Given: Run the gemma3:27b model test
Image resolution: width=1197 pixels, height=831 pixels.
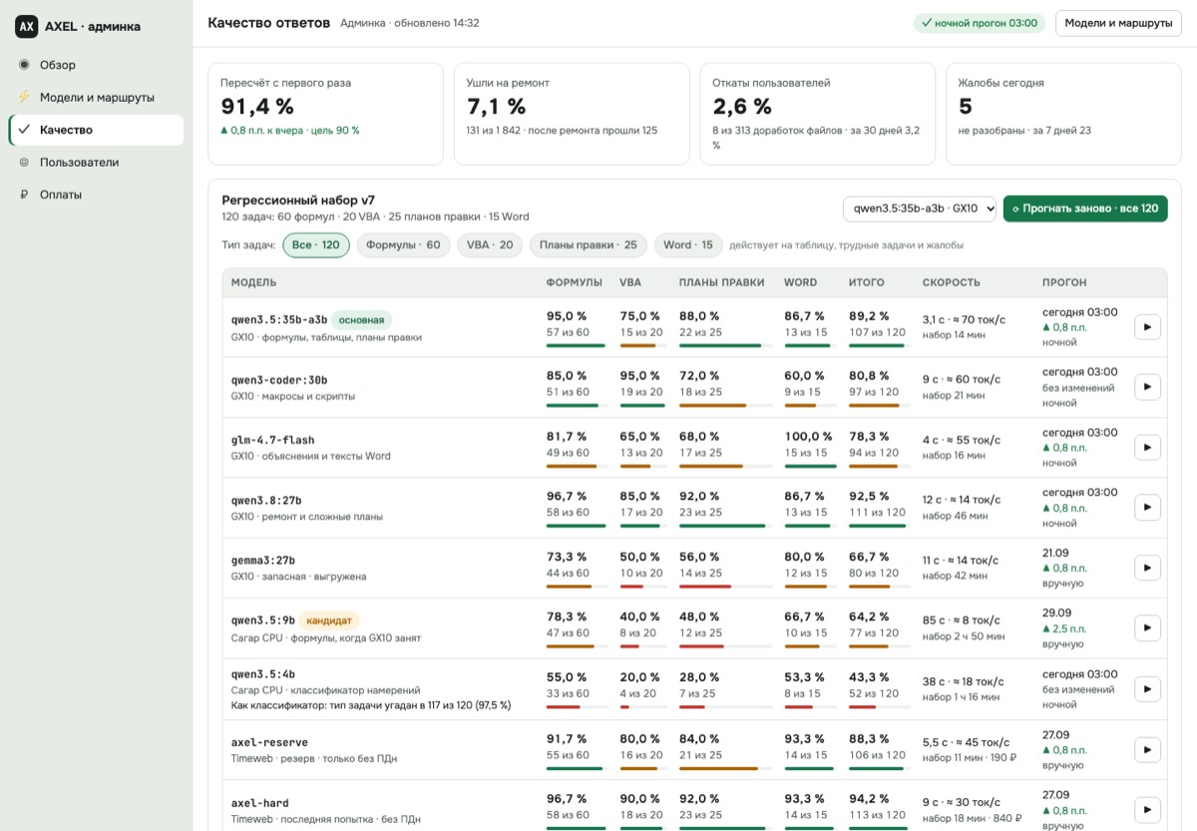Looking at the screenshot, I should (x=1147, y=568).
